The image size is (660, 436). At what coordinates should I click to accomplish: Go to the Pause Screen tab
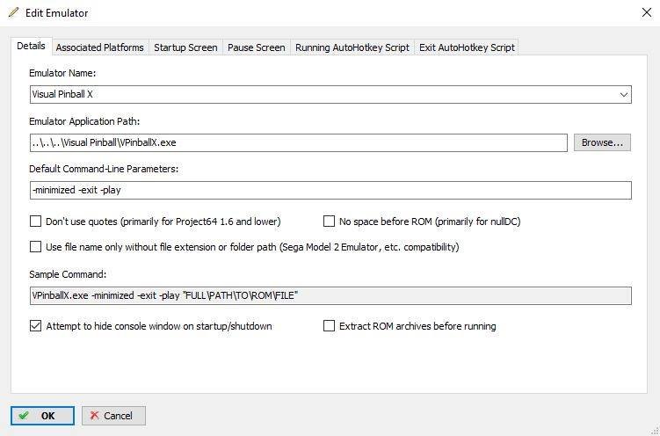point(257,47)
